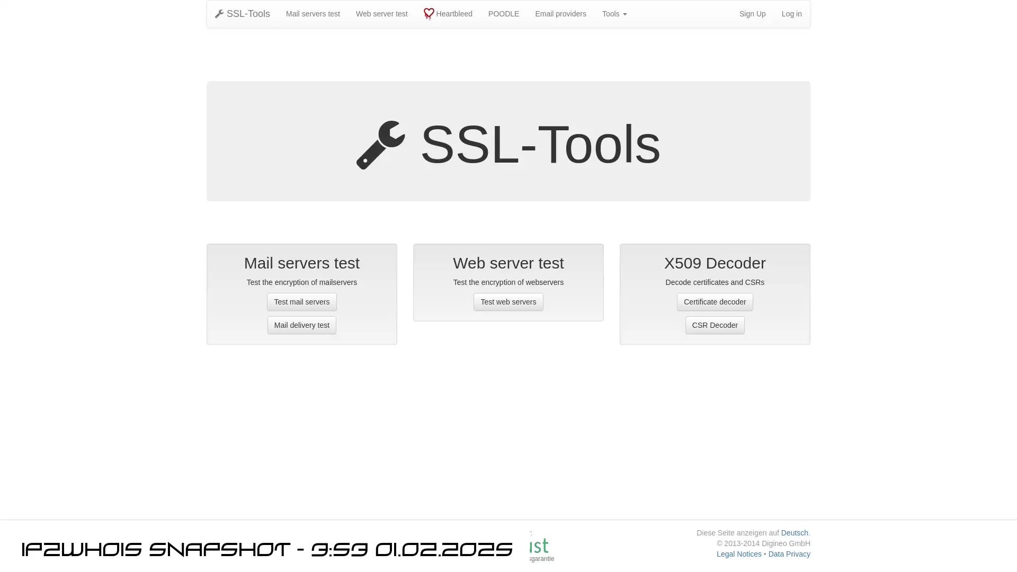The width and height of the screenshot is (1017, 572).
Task: Click the Test mail servers button
Action: click(x=302, y=302)
